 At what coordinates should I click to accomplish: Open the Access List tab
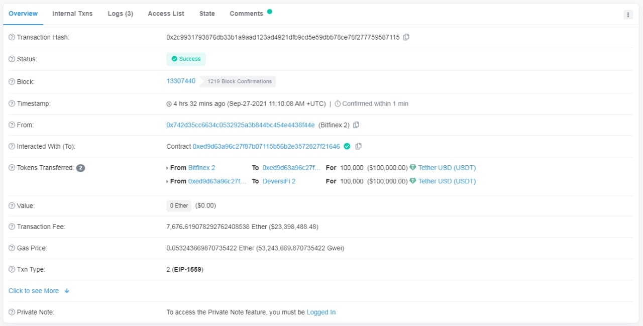(166, 14)
